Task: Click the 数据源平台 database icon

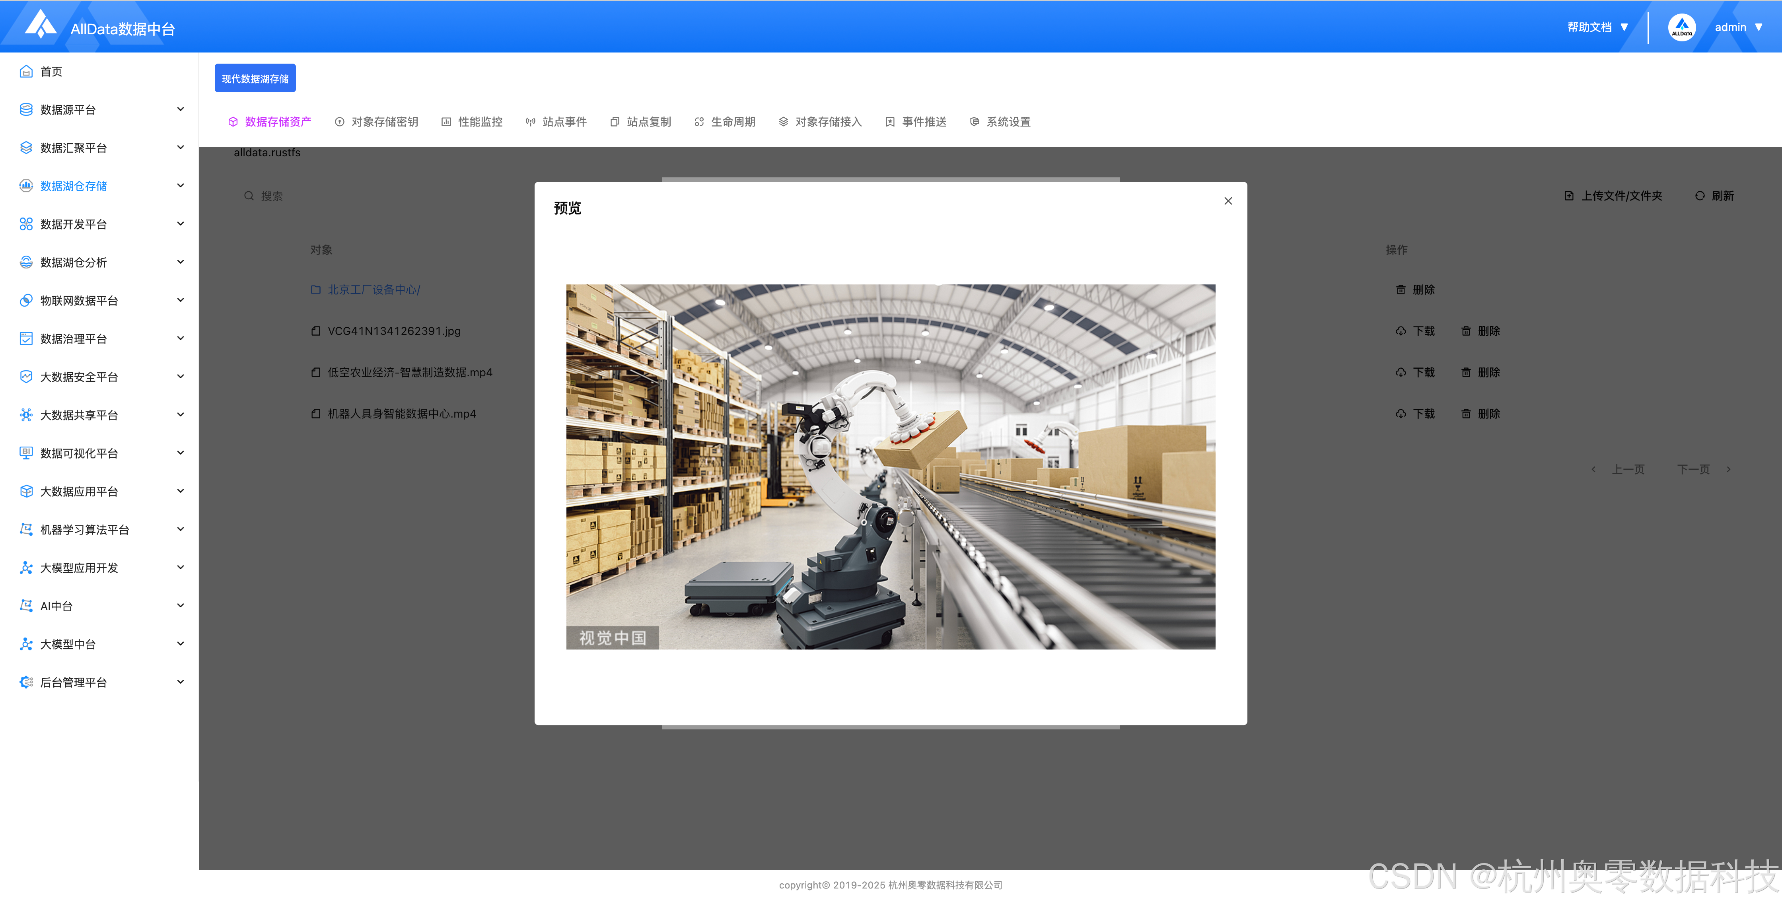Action: [26, 109]
